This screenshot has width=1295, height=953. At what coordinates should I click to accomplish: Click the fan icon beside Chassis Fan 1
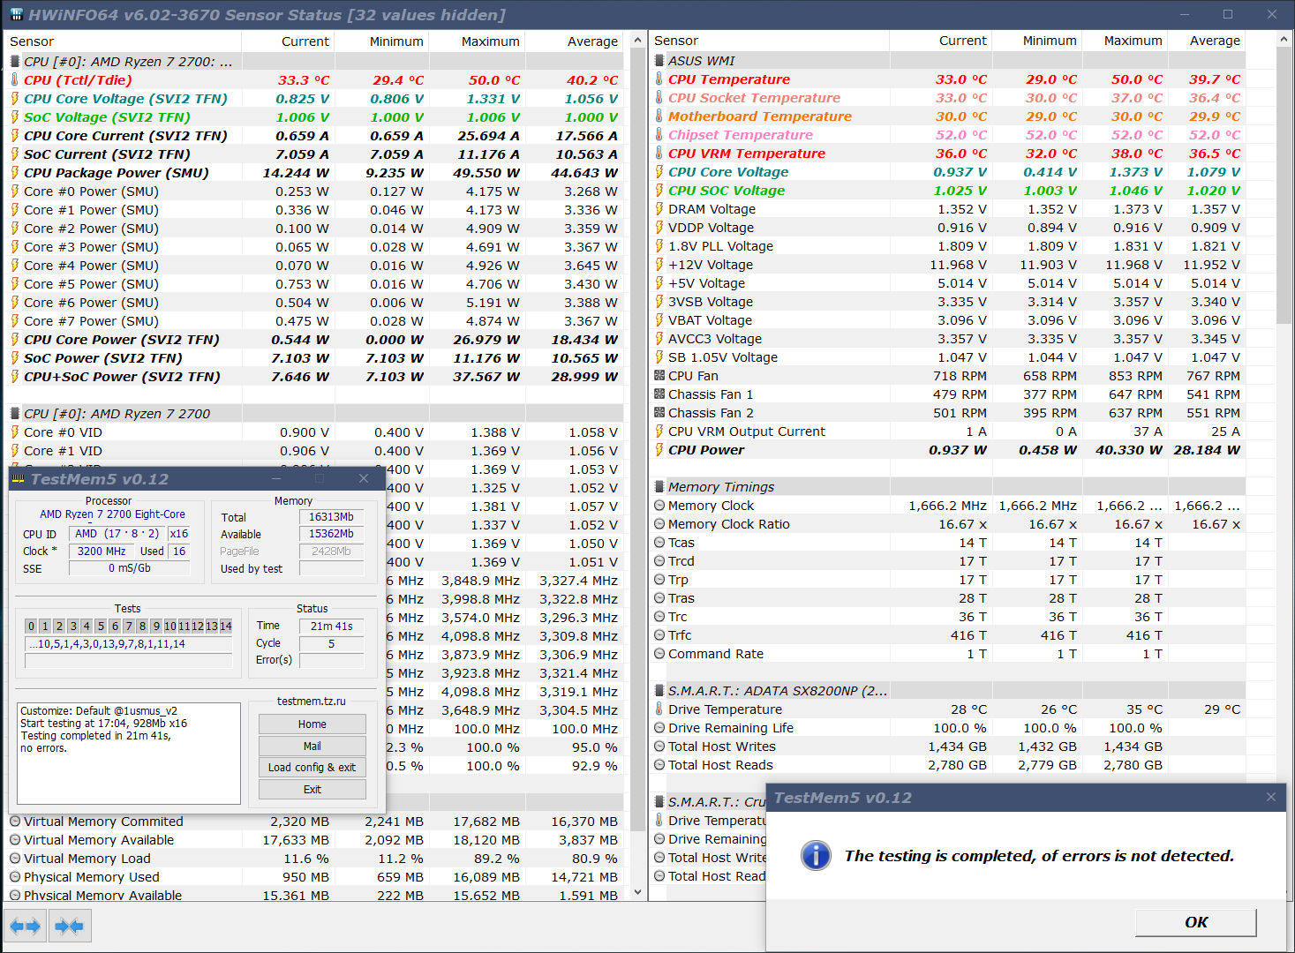tap(659, 394)
